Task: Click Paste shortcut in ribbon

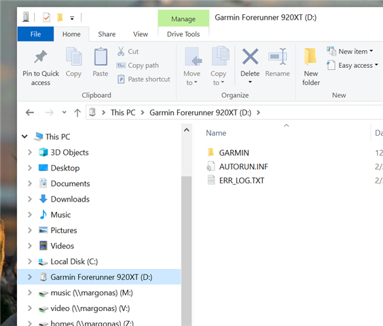Action: (143, 79)
